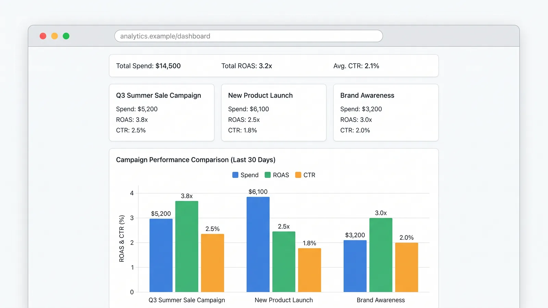Select the blue $6,100 Spend bar
The image size is (548, 308).
point(258,244)
